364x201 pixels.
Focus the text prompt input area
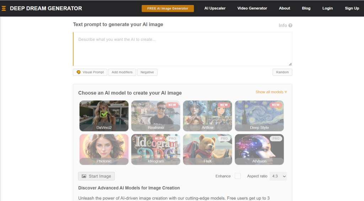pos(183,49)
